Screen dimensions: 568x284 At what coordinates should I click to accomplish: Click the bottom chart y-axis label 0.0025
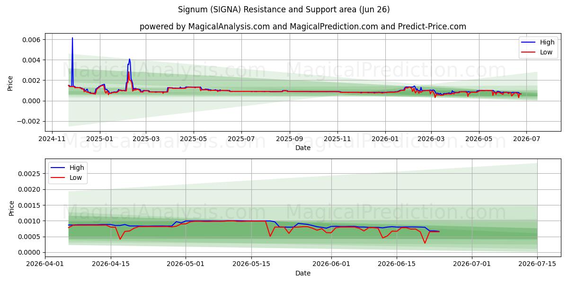30,174
